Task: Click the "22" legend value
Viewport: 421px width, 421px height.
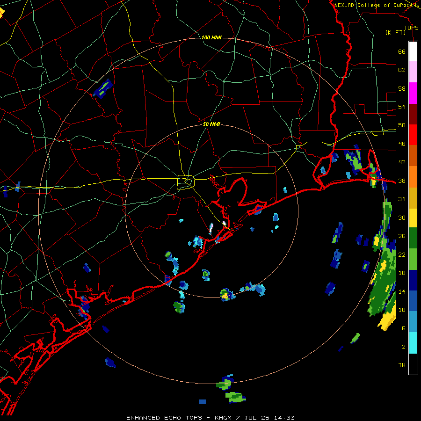Action: 402,254
